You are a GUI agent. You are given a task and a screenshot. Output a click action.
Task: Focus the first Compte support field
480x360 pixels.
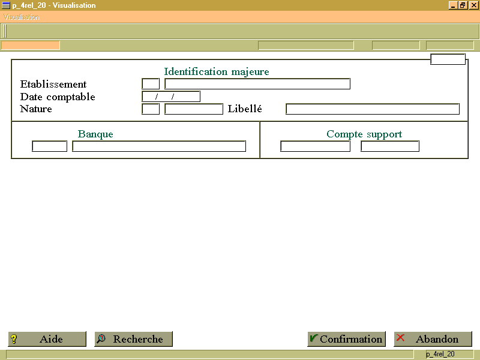pyautogui.click(x=316, y=146)
